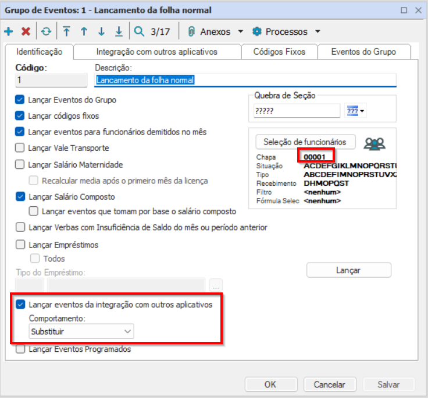Image resolution: width=428 pixels, height=399 pixels.
Task: Maximize the Grupo de Eventos window
Action: (x=404, y=10)
